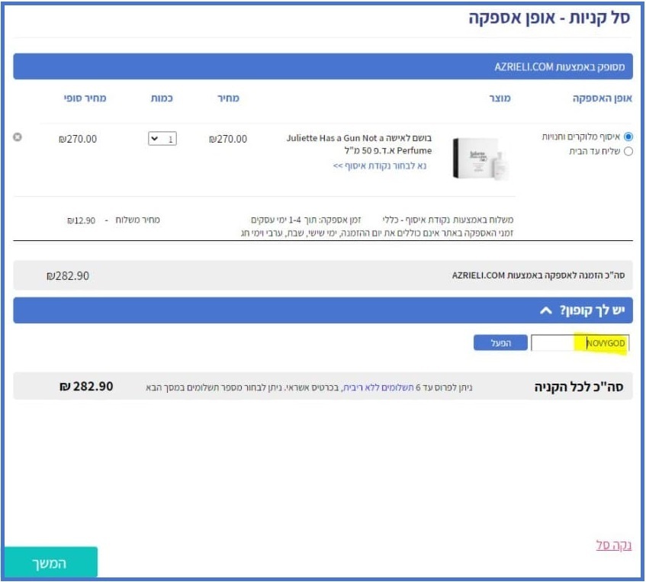The height and width of the screenshot is (582, 646).
Task: Click the 'כמות' column header
Action: coord(163,99)
